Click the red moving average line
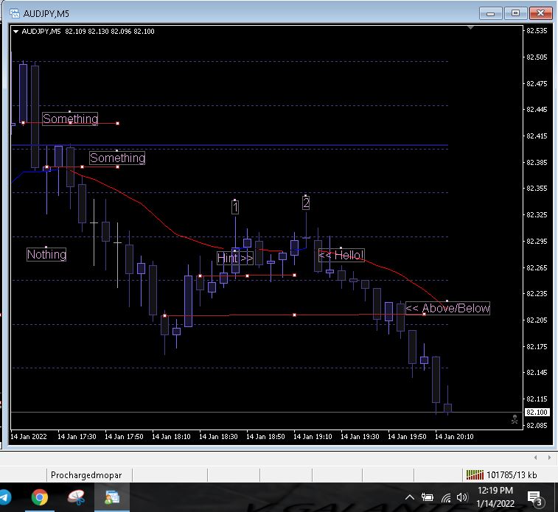558x512 pixels. point(142,205)
